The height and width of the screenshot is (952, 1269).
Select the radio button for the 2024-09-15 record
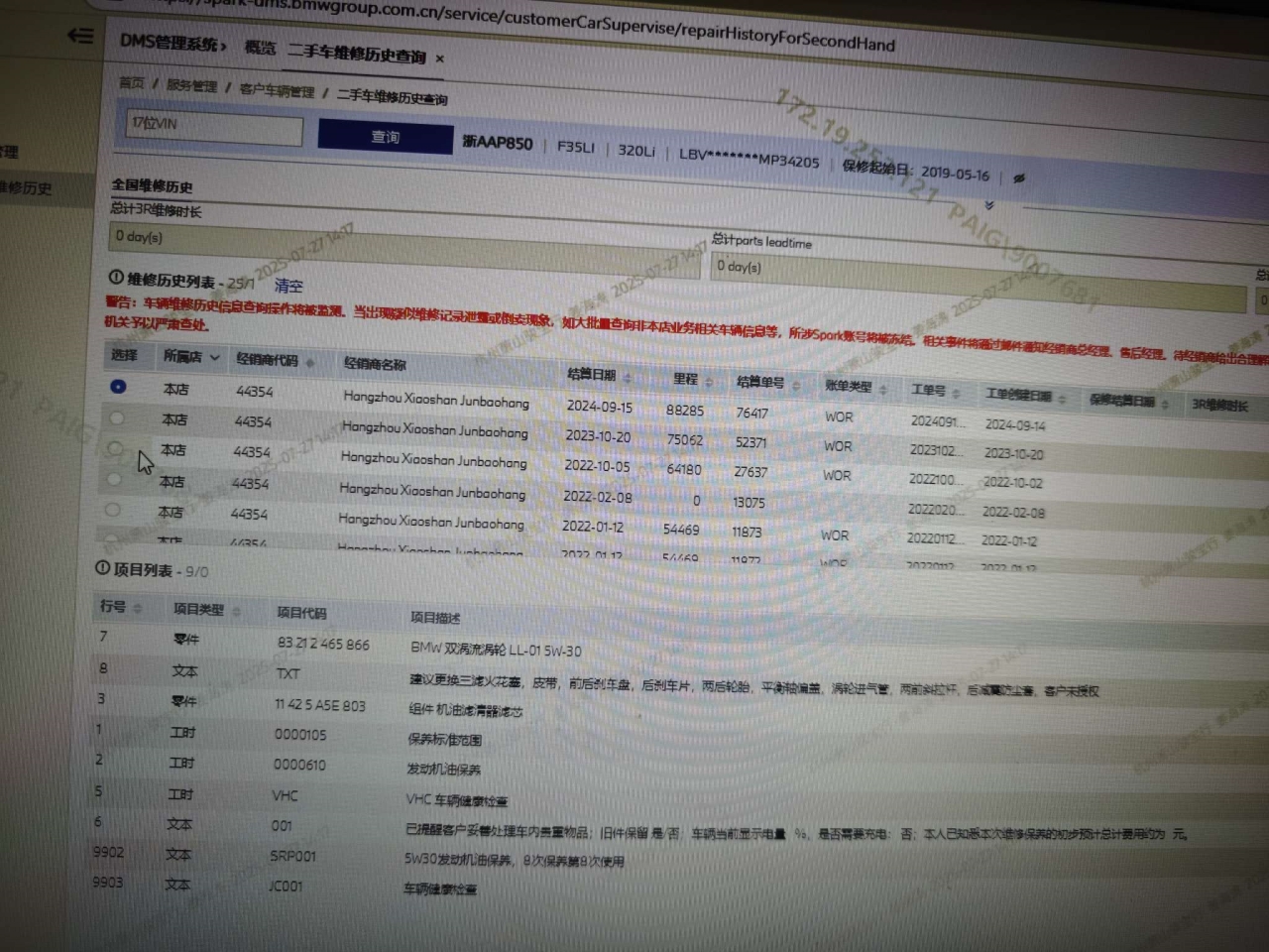pyautogui.click(x=118, y=387)
